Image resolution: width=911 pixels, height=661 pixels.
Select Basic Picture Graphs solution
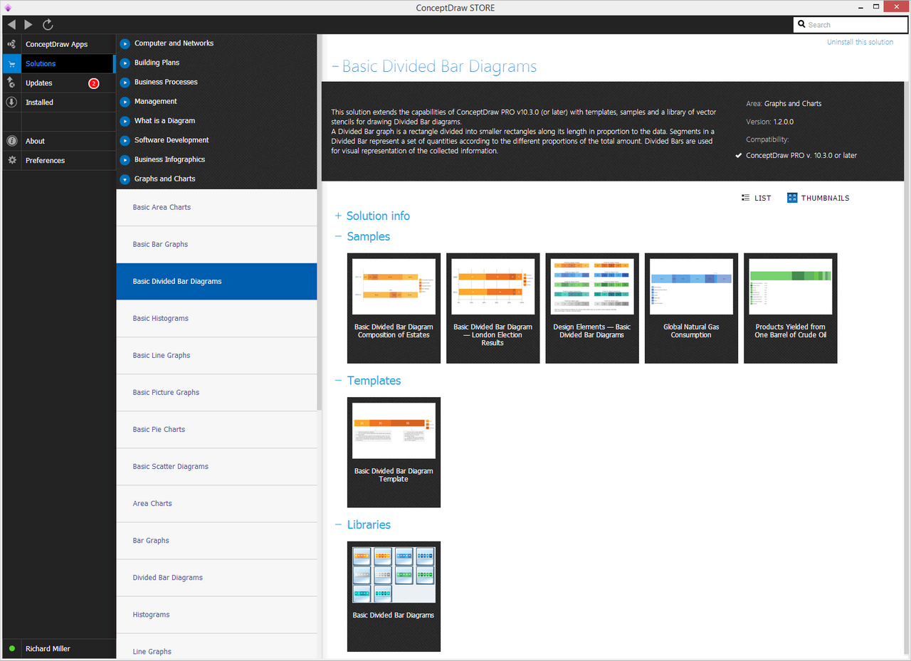pyautogui.click(x=216, y=393)
